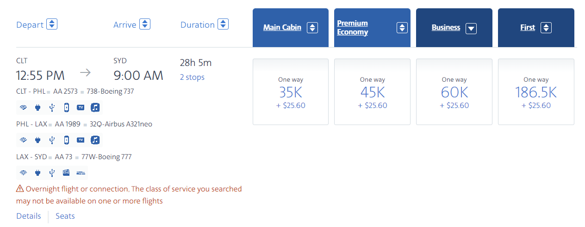
Task: Choose the 35K Main Cabin fare
Action: (291, 92)
